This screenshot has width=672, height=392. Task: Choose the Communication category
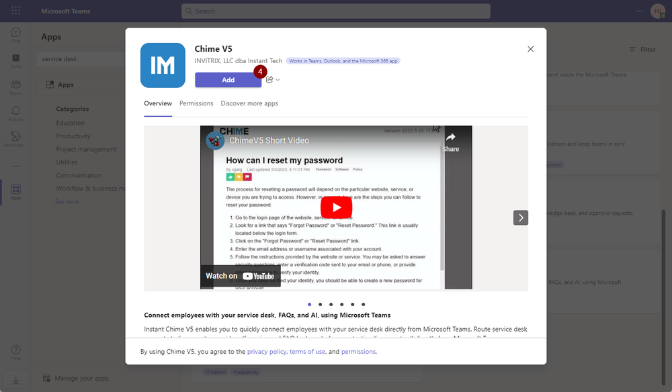(x=79, y=175)
